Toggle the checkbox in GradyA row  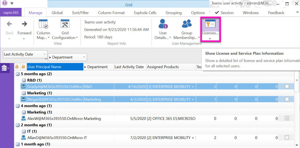(287, 87)
